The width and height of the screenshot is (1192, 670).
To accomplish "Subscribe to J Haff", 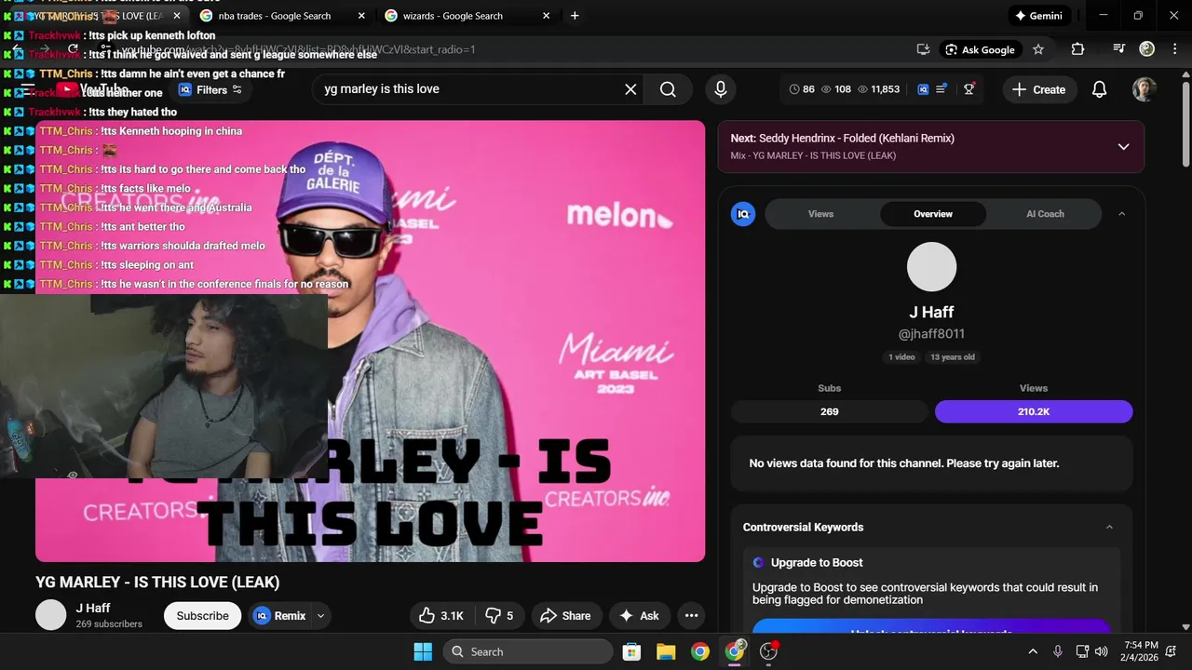I will (202, 616).
